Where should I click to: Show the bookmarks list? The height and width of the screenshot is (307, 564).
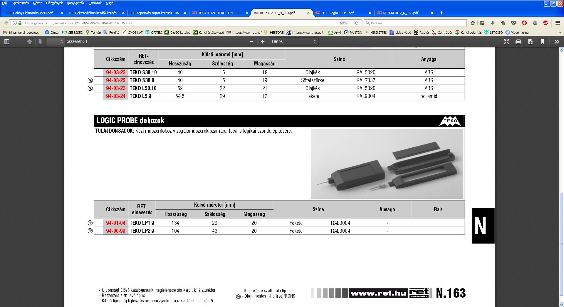pyautogui.click(x=482, y=23)
